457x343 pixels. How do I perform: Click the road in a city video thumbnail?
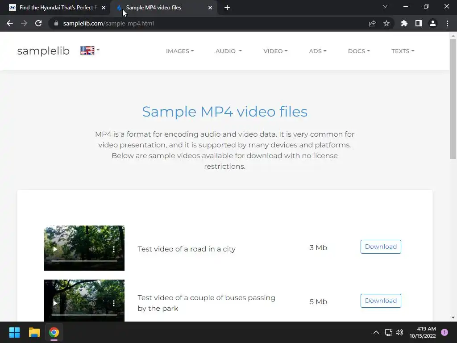pyautogui.click(x=84, y=248)
